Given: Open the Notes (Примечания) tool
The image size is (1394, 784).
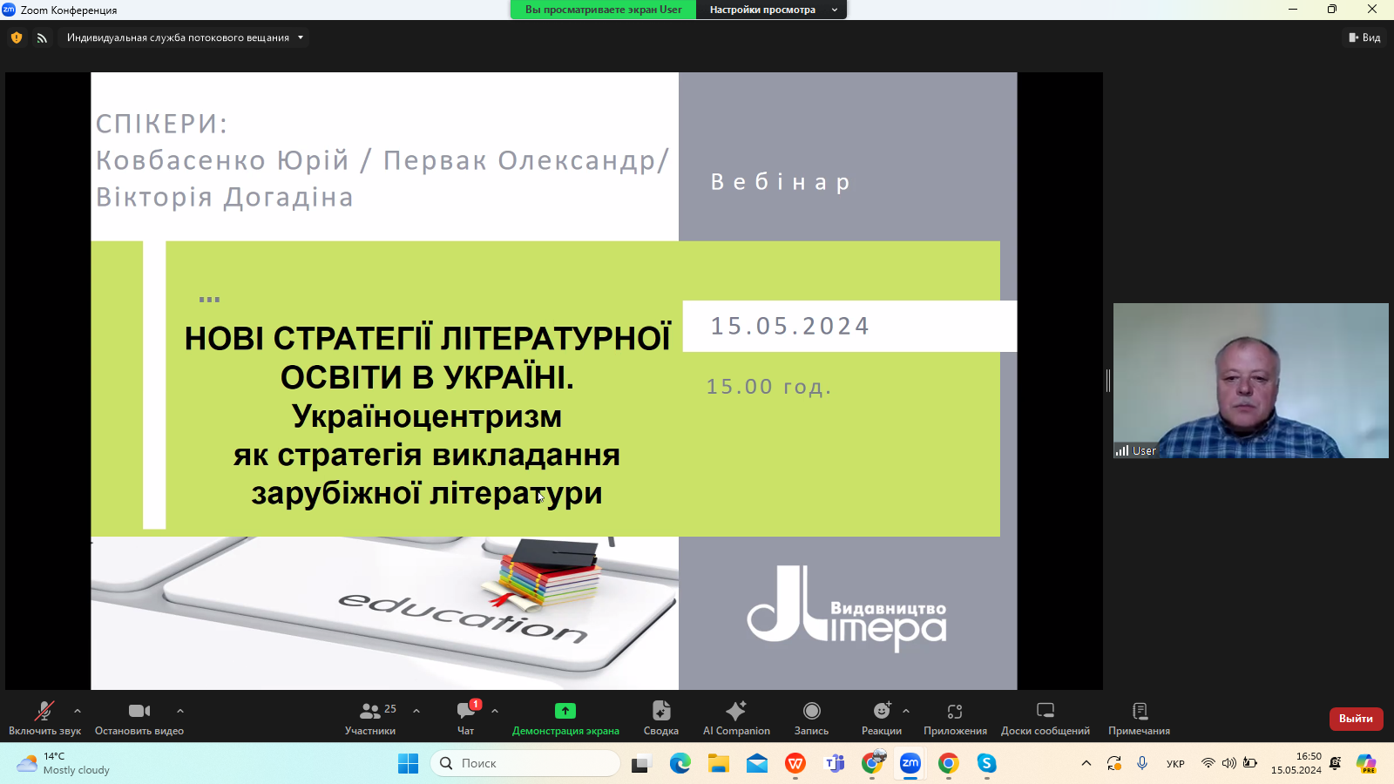Looking at the screenshot, I should (1139, 718).
